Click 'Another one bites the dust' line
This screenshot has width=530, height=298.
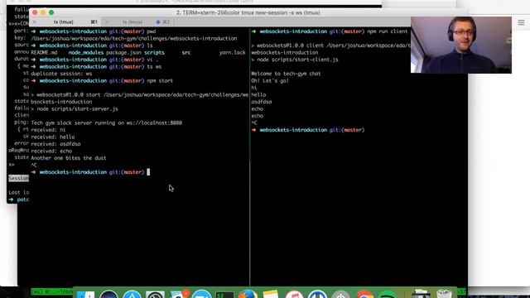coord(69,158)
